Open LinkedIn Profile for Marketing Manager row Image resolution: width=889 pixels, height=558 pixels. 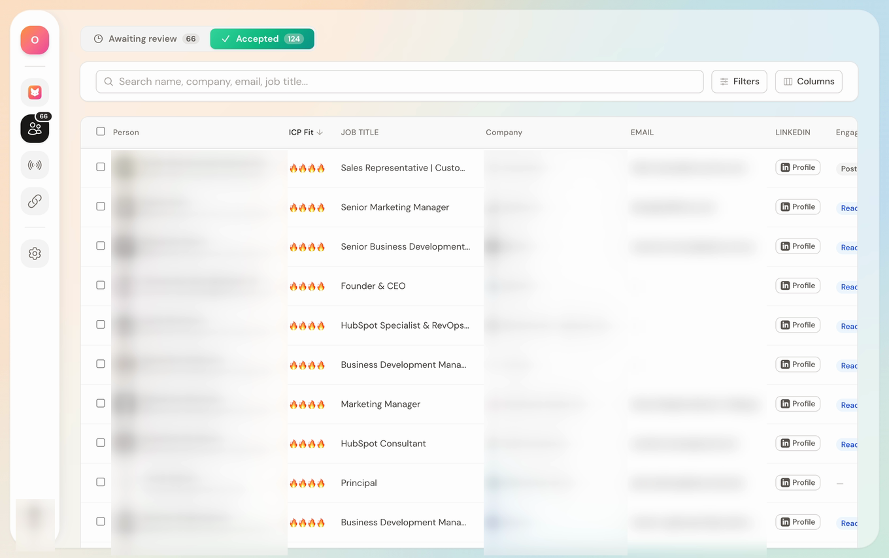point(797,404)
